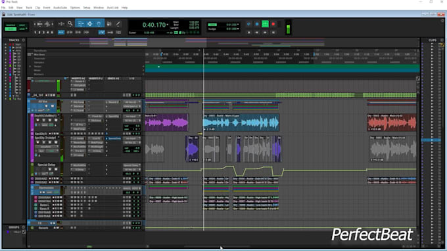Image resolution: width=447 pixels, height=251 pixels.
Task: Open the Window menu
Action: tap(99, 8)
